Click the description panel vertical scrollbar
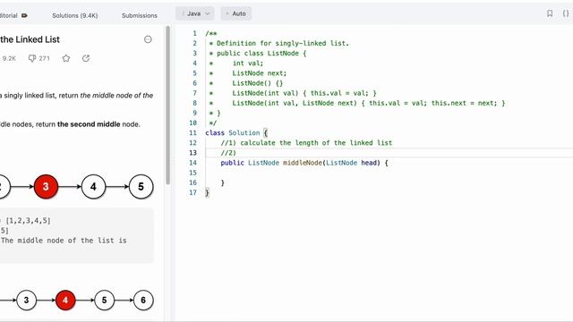 [x=167, y=106]
